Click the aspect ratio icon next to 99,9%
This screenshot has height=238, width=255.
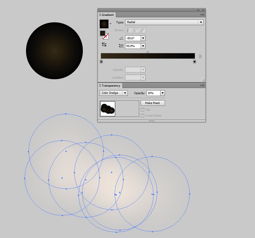pos(121,46)
